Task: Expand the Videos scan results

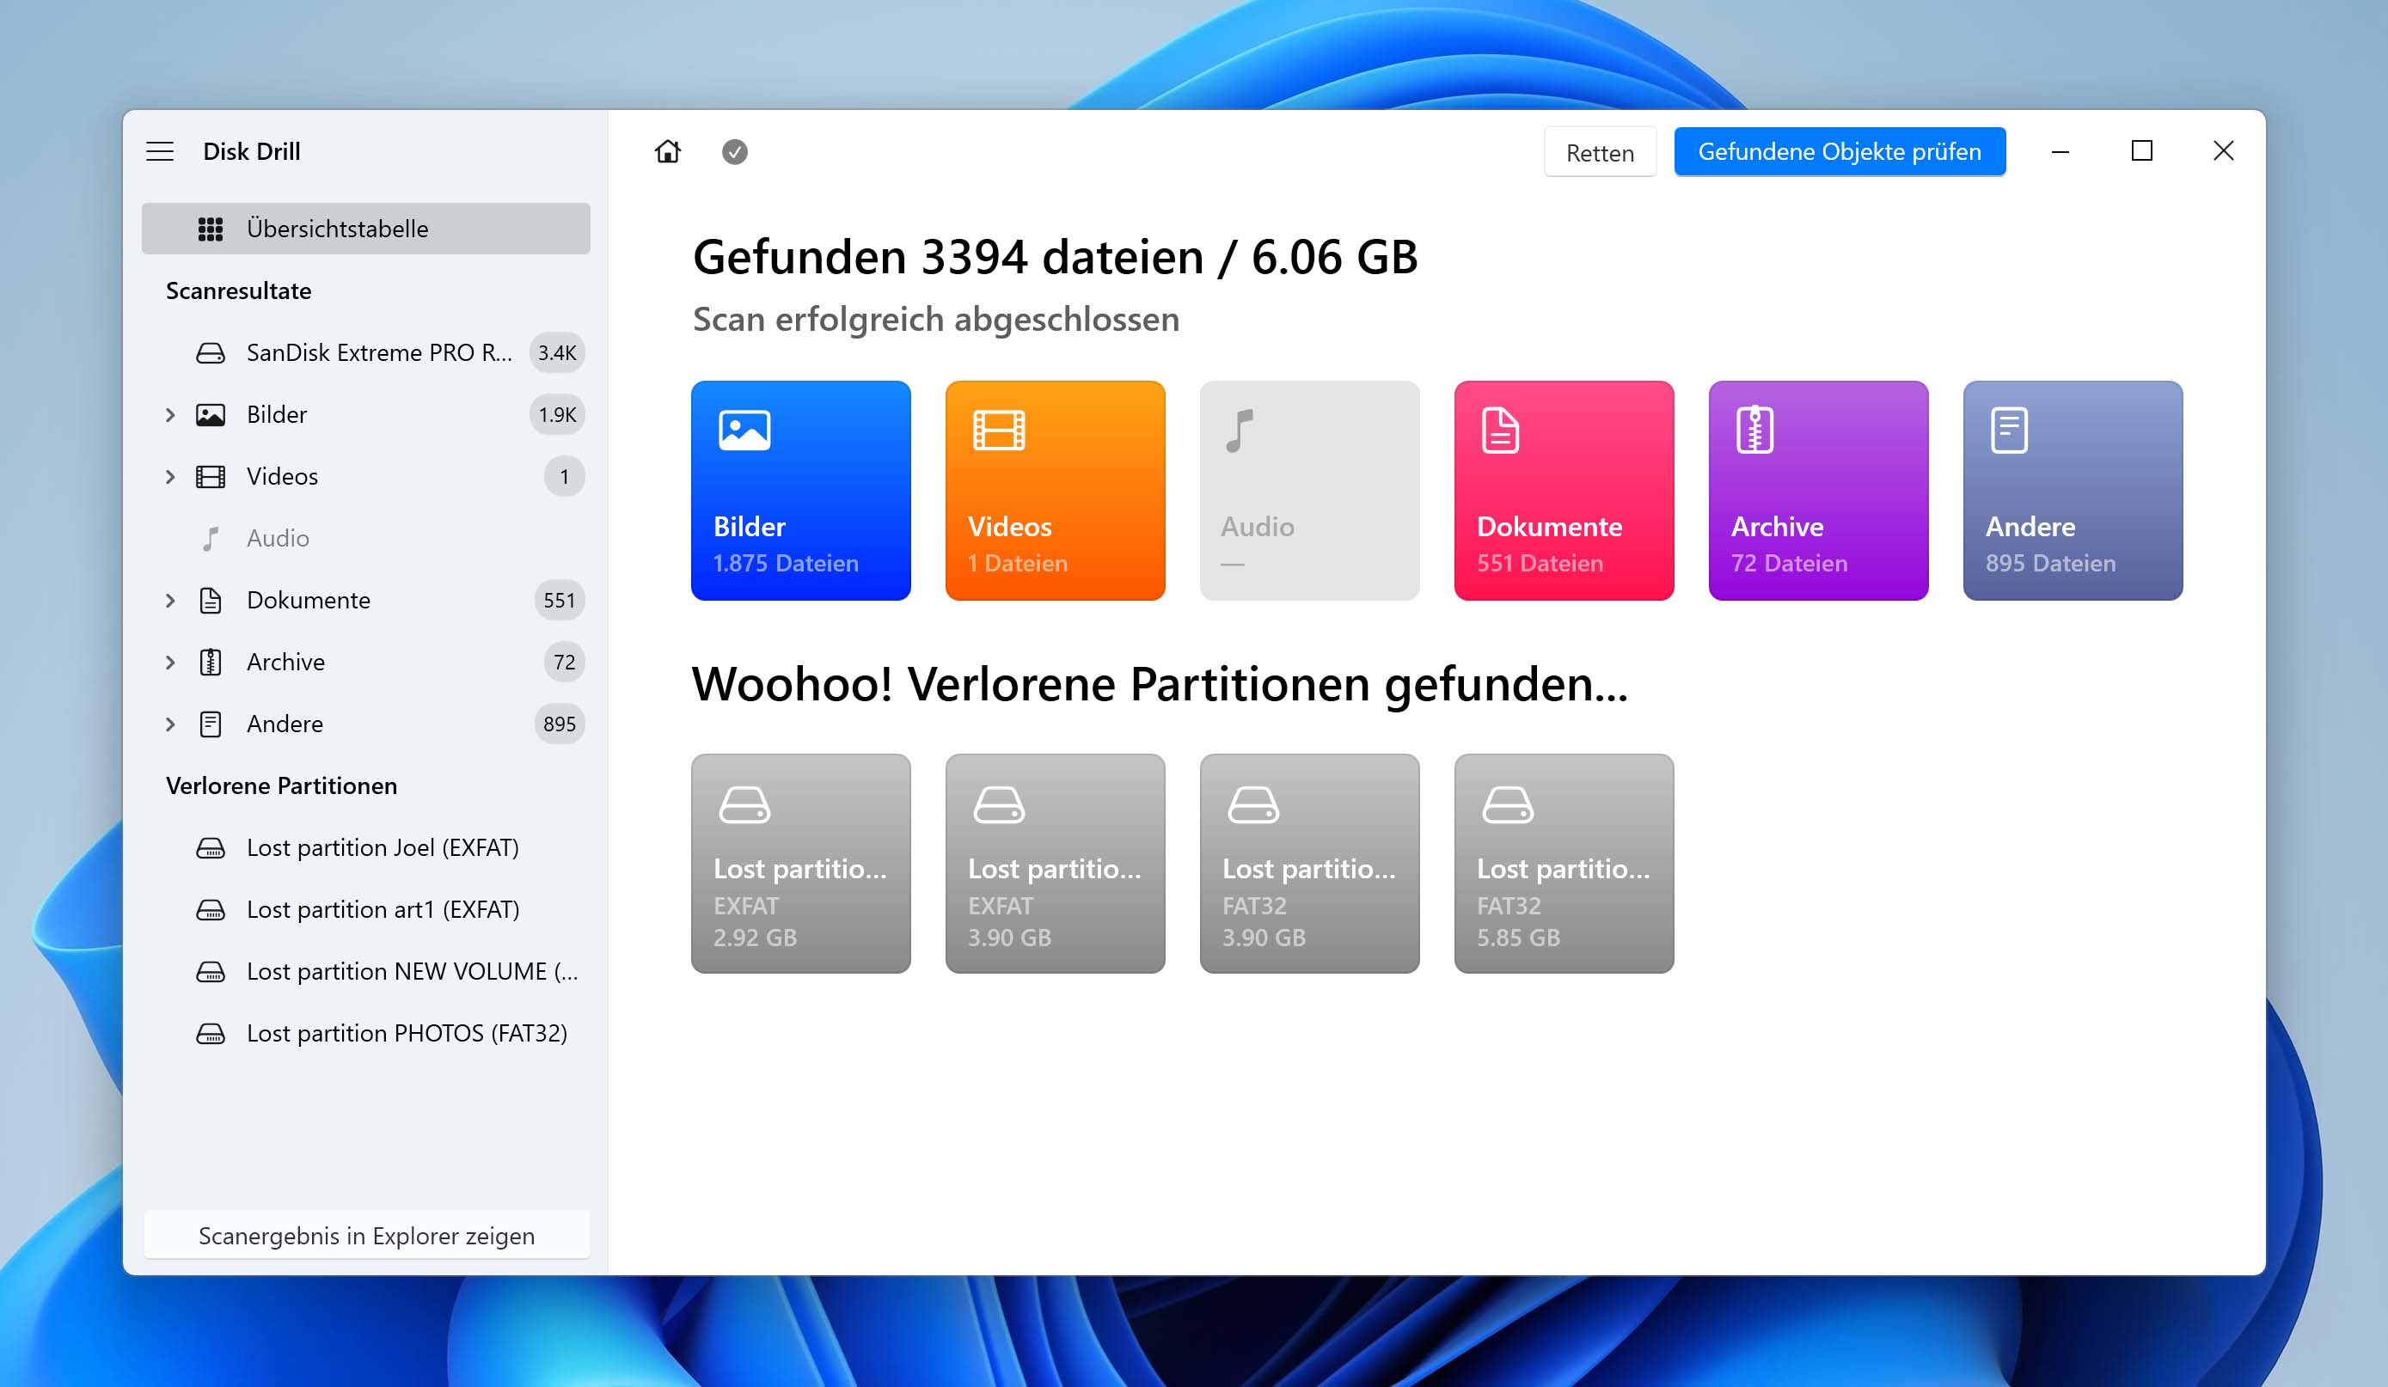Action: click(x=168, y=475)
